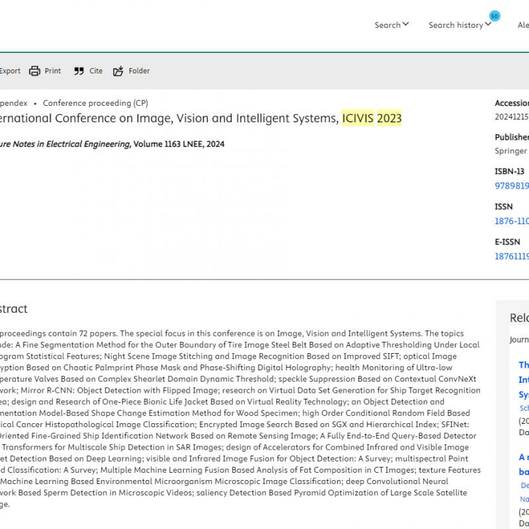Click the blue 50 search history badge

[x=495, y=16]
